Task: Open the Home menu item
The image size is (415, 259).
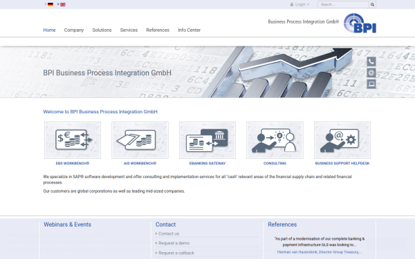Action: click(x=49, y=30)
